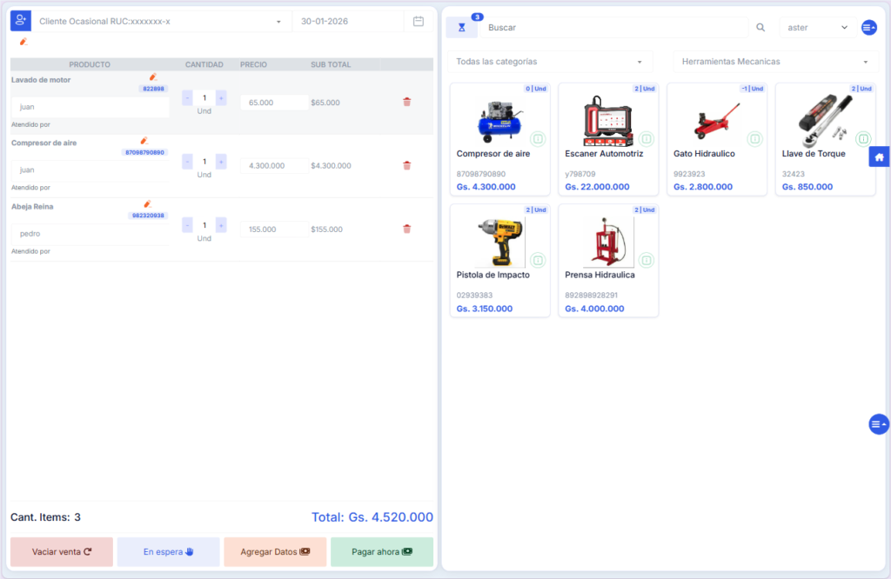Open the Todas las categorías dropdown

coord(549,62)
